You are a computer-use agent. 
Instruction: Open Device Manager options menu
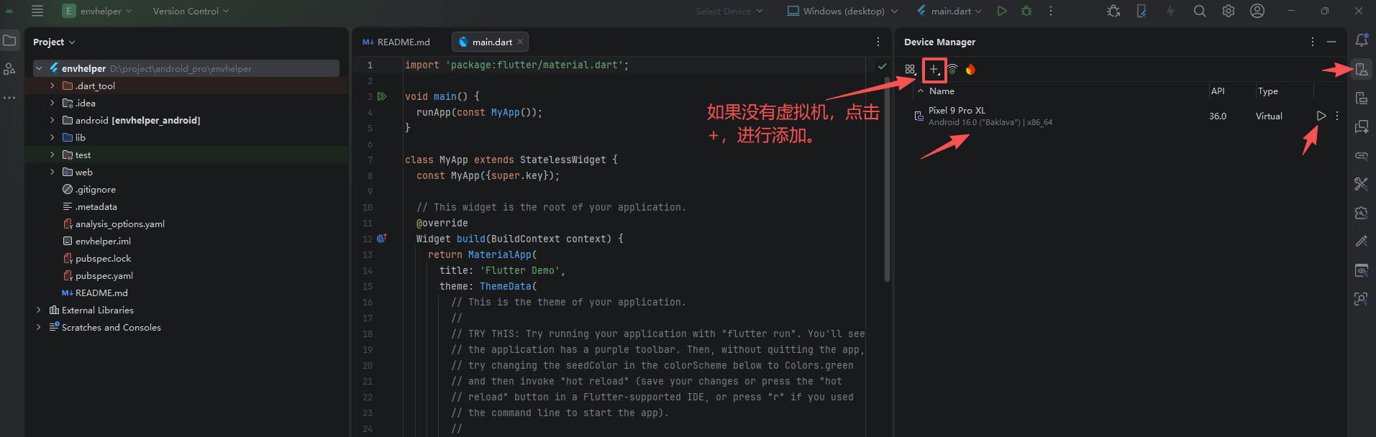pyautogui.click(x=1313, y=42)
